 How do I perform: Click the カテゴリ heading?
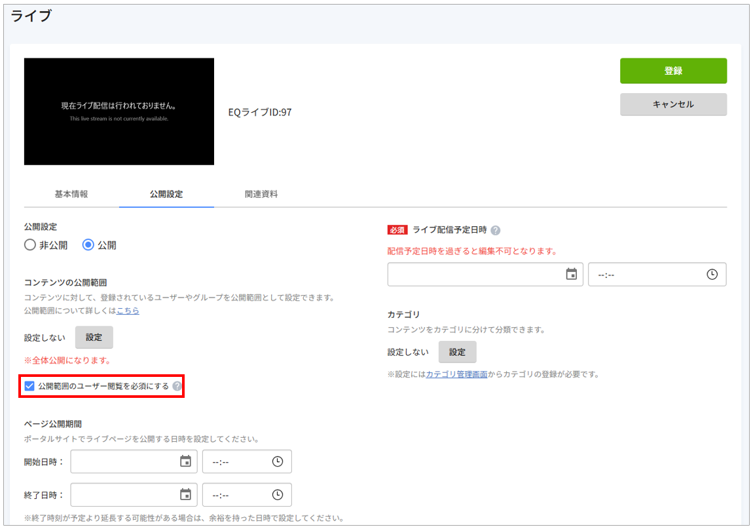click(x=404, y=315)
